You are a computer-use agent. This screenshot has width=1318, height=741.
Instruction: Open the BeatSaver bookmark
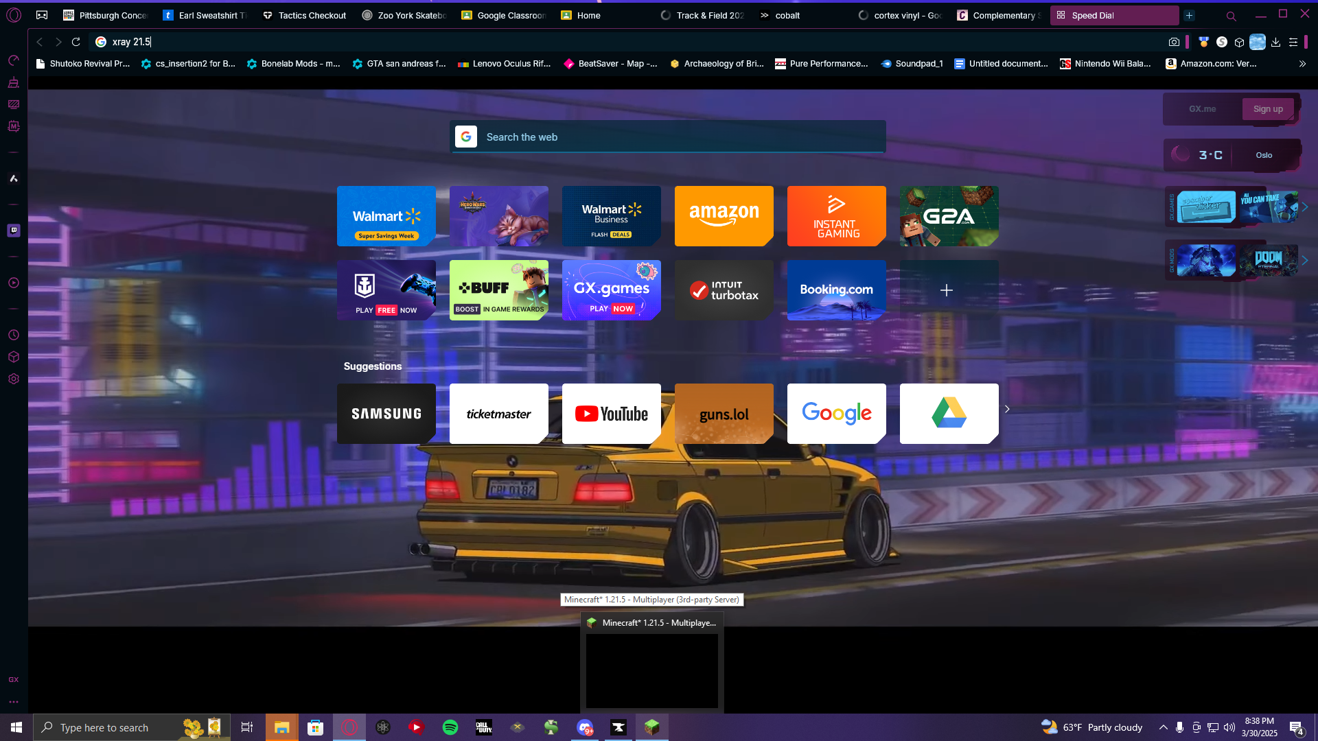[x=610, y=64]
